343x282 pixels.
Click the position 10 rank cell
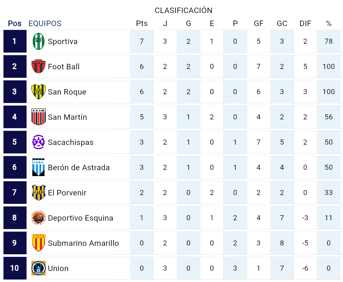[x=15, y=268]
